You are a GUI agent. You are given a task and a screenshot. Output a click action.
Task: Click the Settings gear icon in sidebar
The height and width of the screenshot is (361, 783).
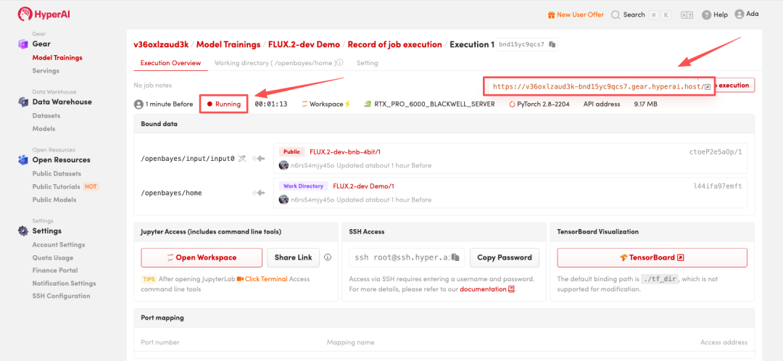tap(23, 231)
